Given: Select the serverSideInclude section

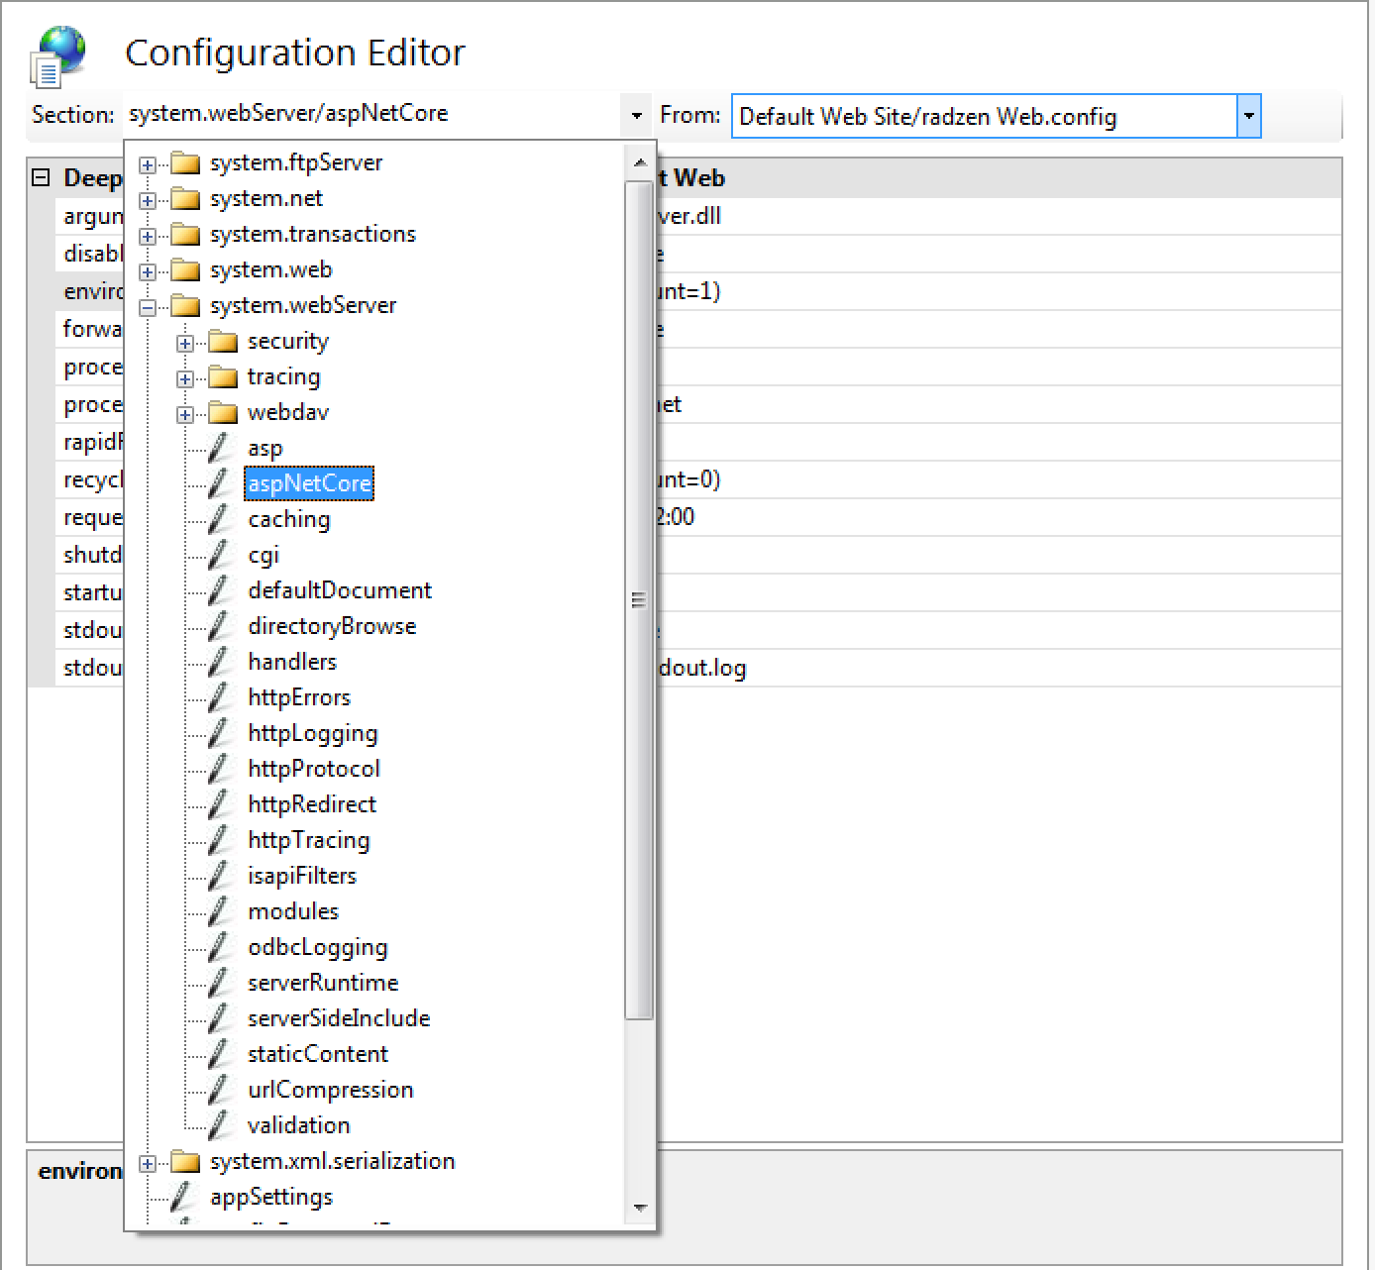Looking at the screenshot, I should [339, 1018].
